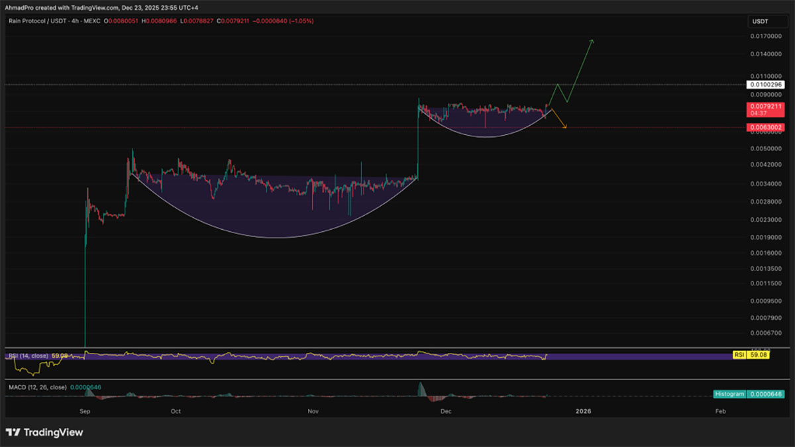Click the Feb label on time axis
The height and width of the screenshot is (447, 795).
coord(721,411)
